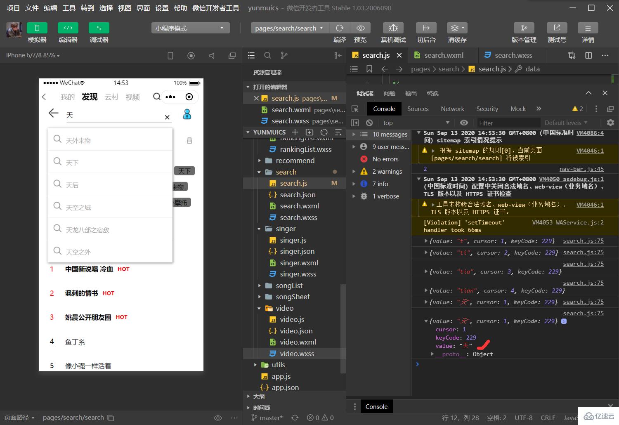Open the top context selector dropdown
This screenshot has width=619, height=425.
click(x=416, y=123)
